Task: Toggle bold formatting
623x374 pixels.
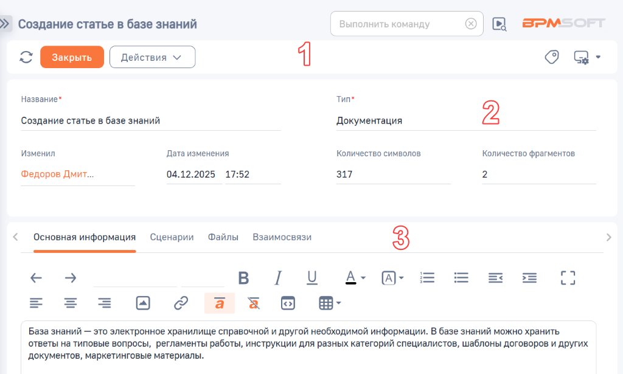Action: coord(243,278)
